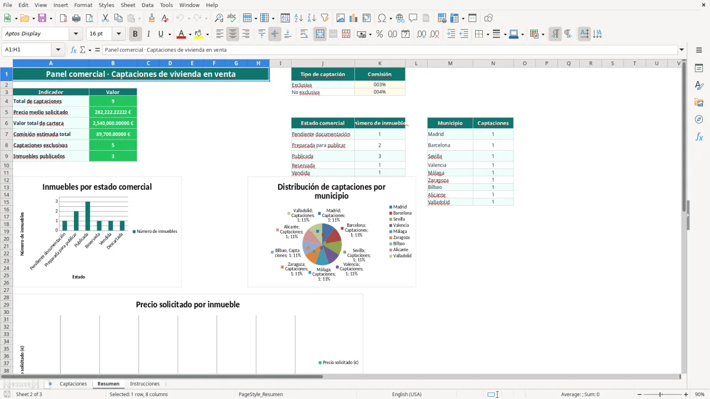Open the Navigator panel in the sidebar
This screenshot has height=399, width=710.
(x=699, y=119)
